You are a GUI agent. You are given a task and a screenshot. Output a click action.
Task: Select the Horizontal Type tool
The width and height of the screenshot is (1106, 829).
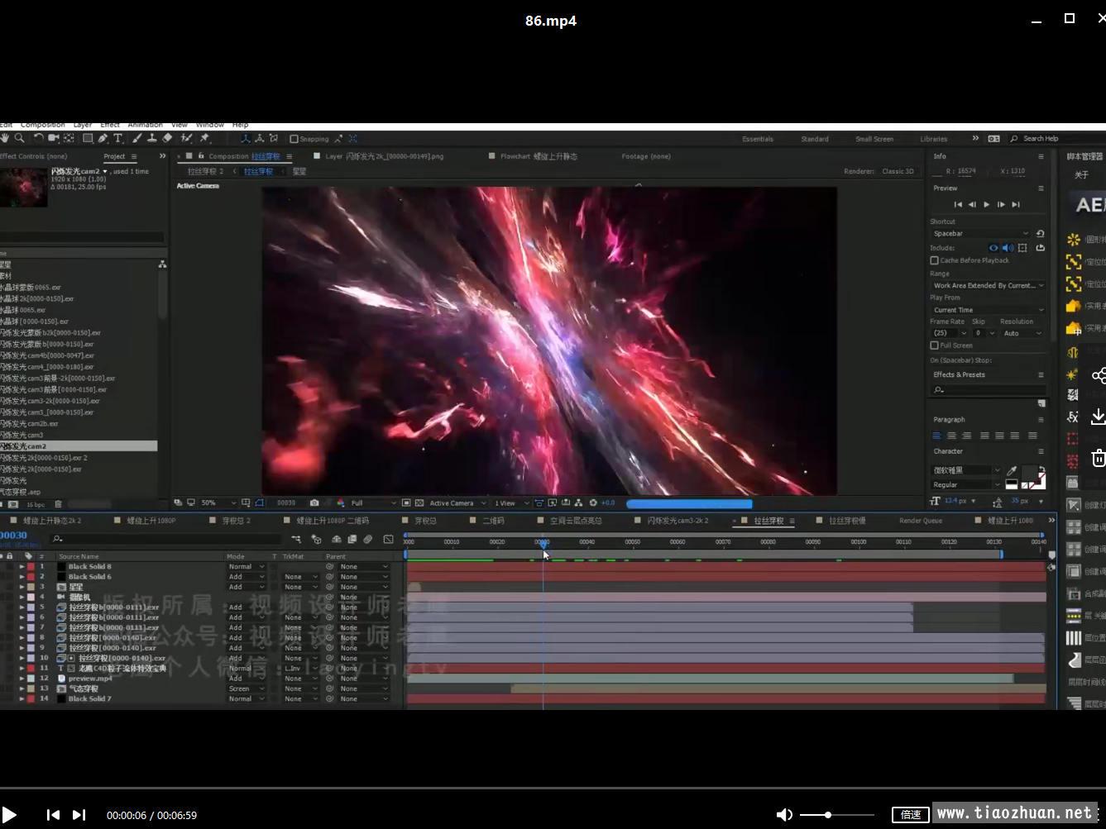[117, 139]
